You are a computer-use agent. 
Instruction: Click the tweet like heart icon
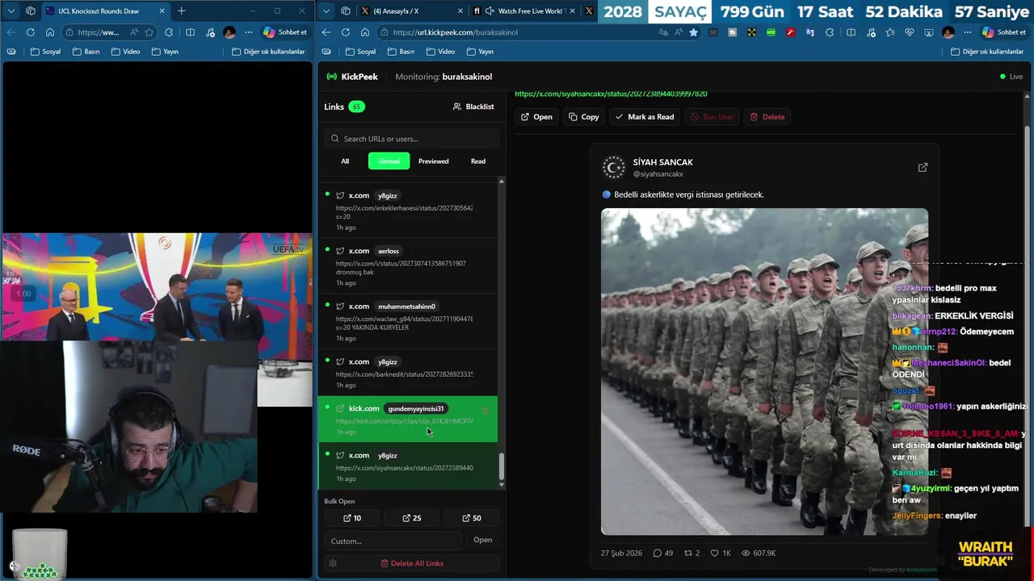[x=714, y=553]
